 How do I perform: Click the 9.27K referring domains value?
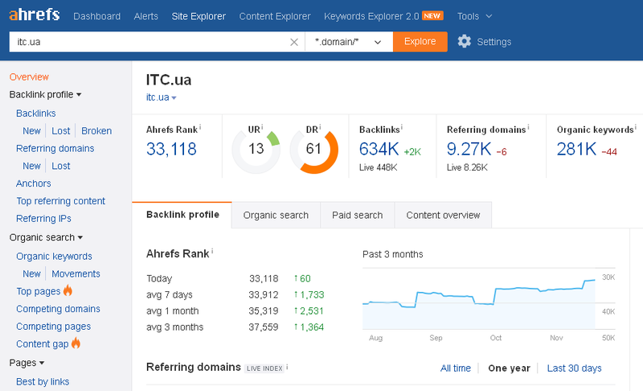click(x=469, y=149)
